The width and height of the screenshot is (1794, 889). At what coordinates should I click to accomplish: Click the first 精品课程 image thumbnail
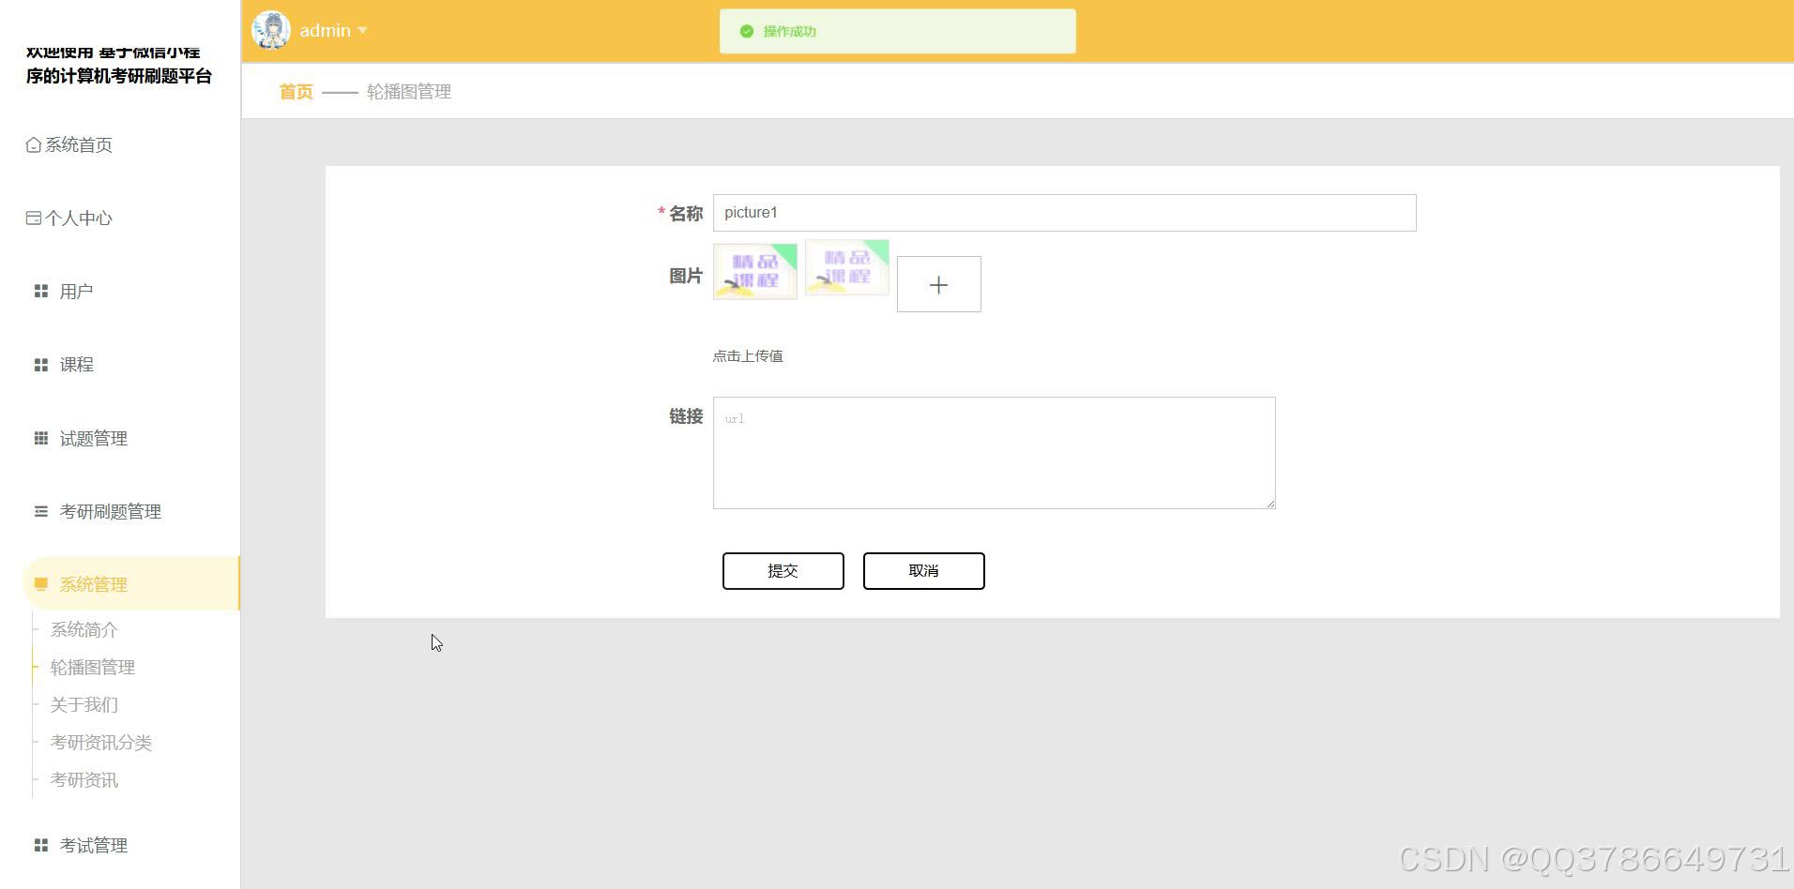[754, 270]
